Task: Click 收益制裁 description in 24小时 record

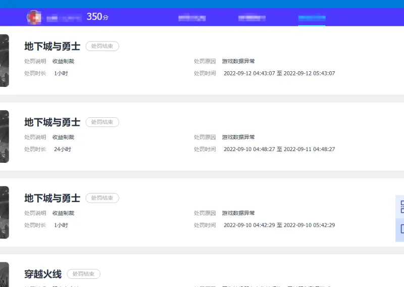Action: point(64,137)
